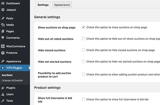The image size is (160, 105).
Task: Click the Pages document icon
Action: pyautogui.click(x=3, y=31)
